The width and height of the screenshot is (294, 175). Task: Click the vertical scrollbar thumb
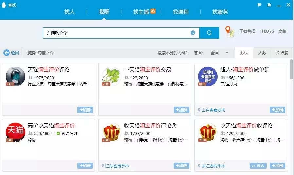[291, 69]
